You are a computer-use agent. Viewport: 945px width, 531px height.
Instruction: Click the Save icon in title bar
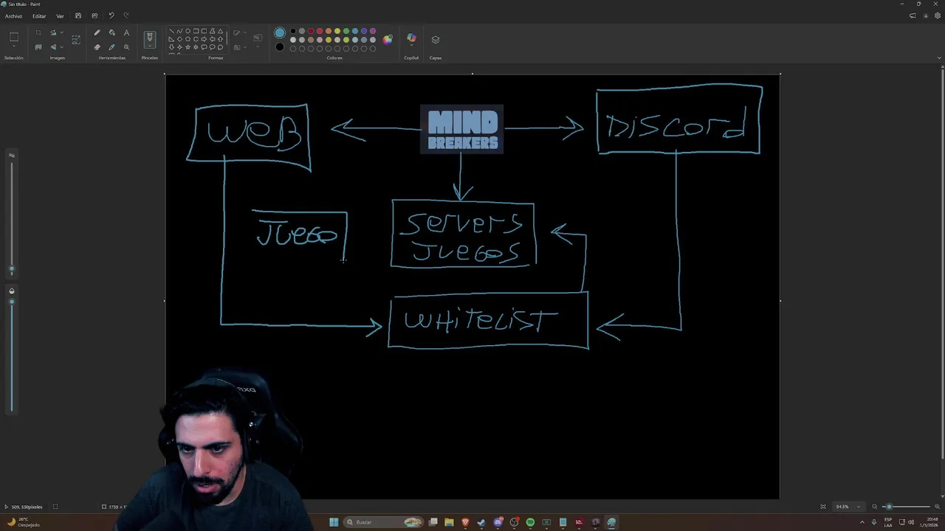coord(78,15)
